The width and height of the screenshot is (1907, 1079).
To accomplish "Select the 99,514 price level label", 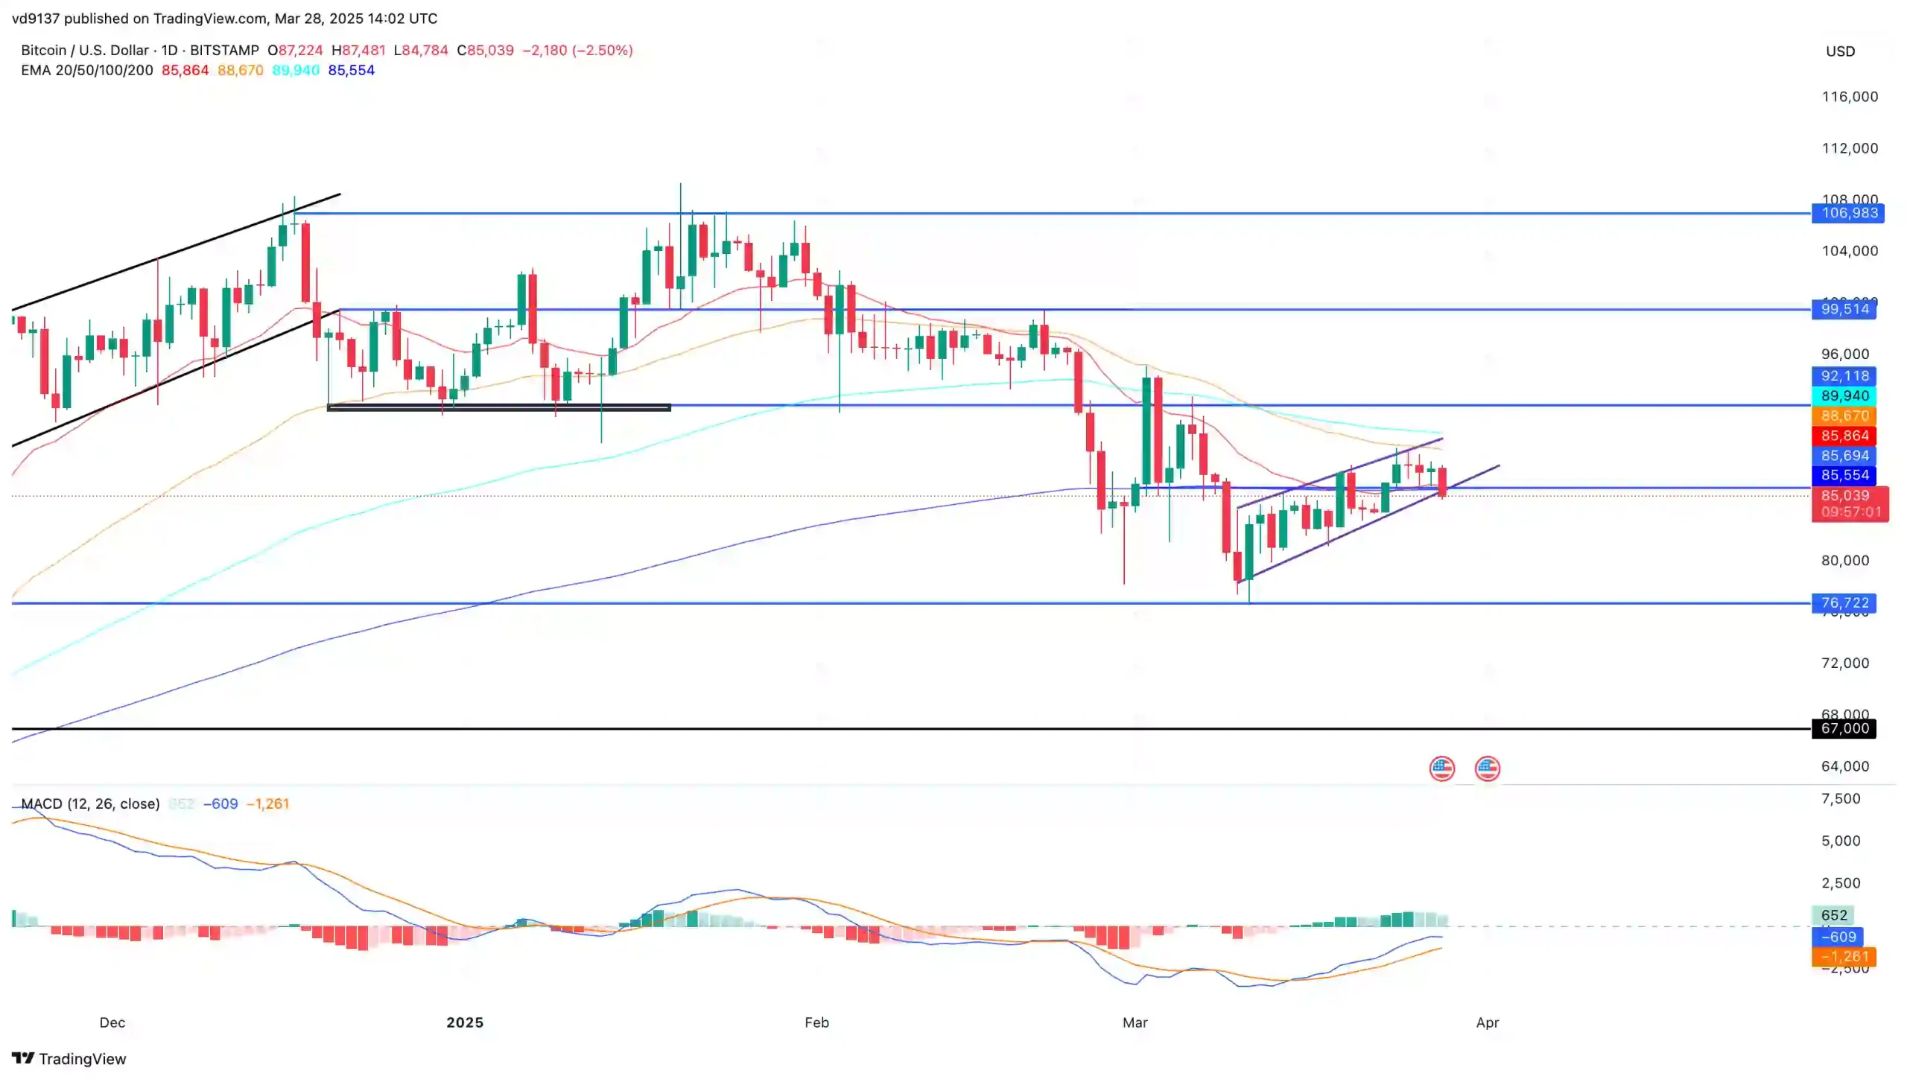I will point(1843,309).
